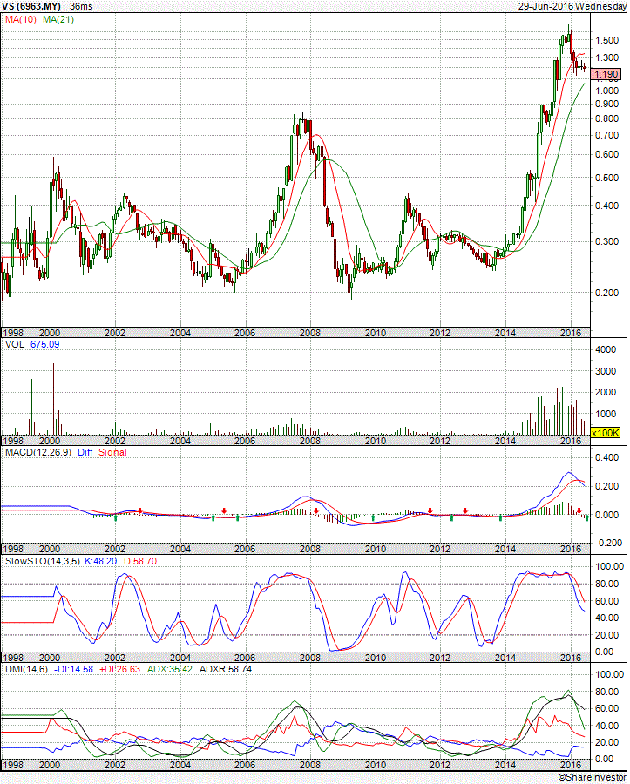Select the red MA(10) legend label

pyautogui.click(x=21, y=19)
